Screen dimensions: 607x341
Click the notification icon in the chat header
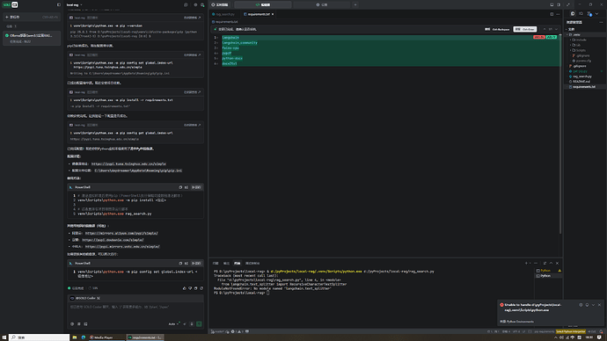(x=202, y=4)
